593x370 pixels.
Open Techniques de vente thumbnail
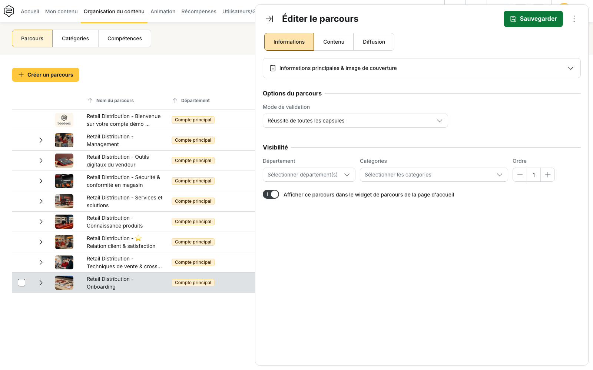pyautogui.click(x=64, y=262)
